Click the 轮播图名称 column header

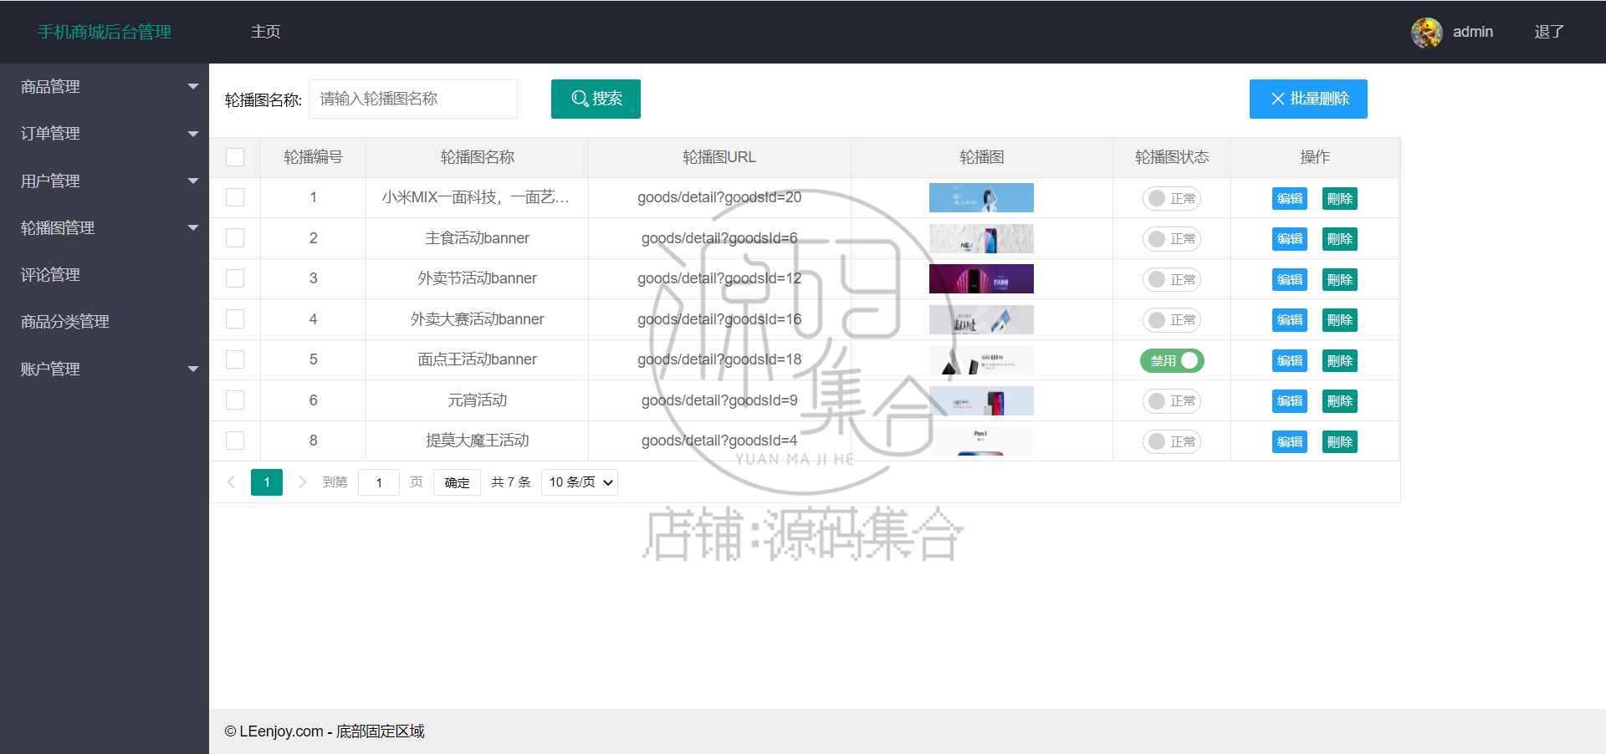pyautogui.click(x=477, y=157)
